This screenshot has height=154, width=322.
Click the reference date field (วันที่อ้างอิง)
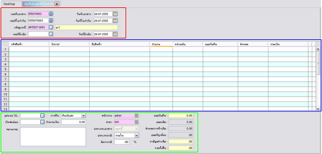[x=103, y=34]
